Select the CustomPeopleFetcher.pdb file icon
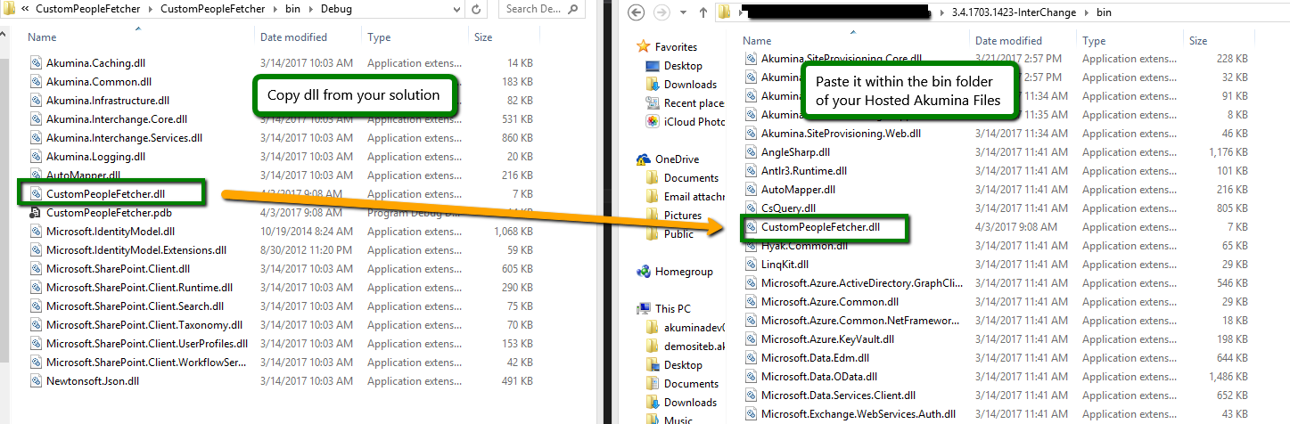 (x=35, y=213)
